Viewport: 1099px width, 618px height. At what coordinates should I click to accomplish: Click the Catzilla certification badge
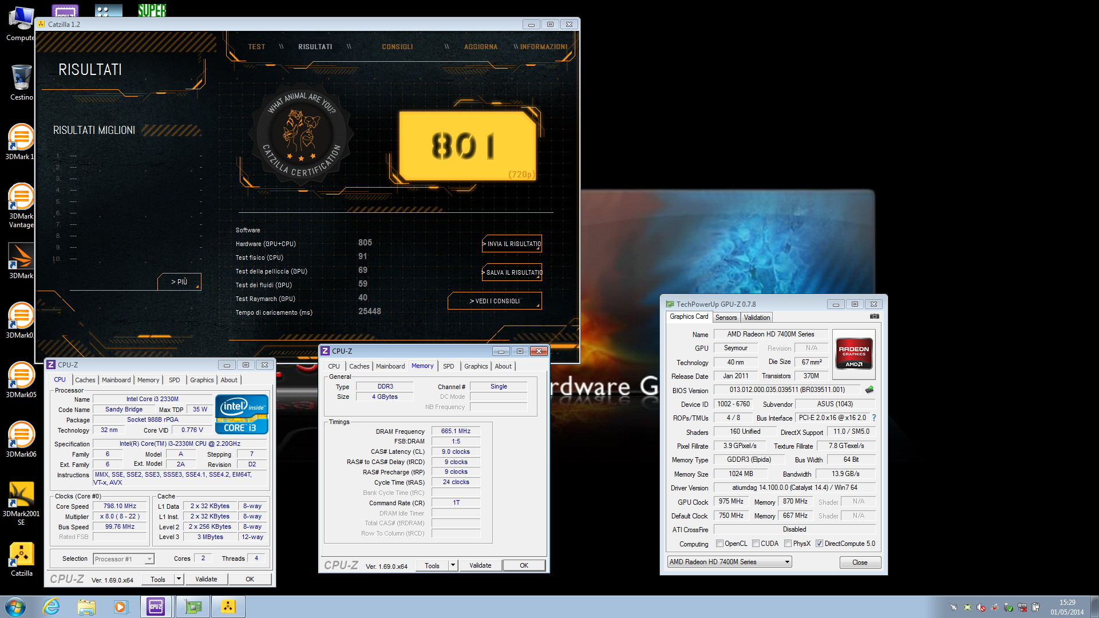302,136
